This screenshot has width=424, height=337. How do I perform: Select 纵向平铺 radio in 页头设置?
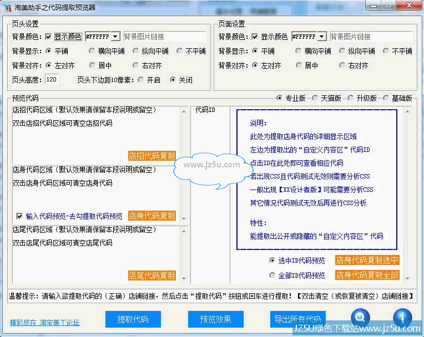136,51
